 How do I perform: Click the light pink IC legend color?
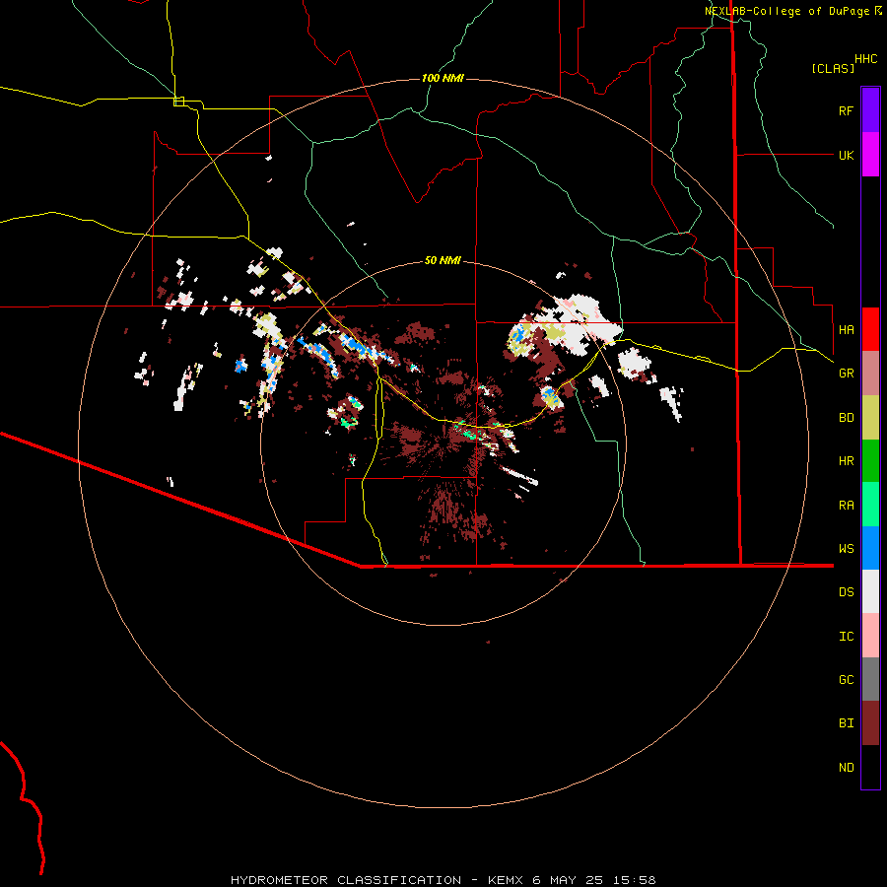870,636
